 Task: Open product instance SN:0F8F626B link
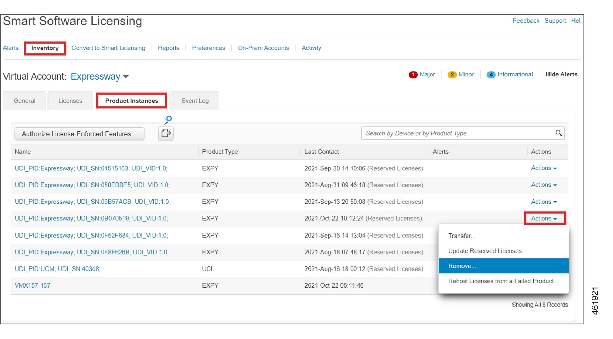(x=92, y=253)
